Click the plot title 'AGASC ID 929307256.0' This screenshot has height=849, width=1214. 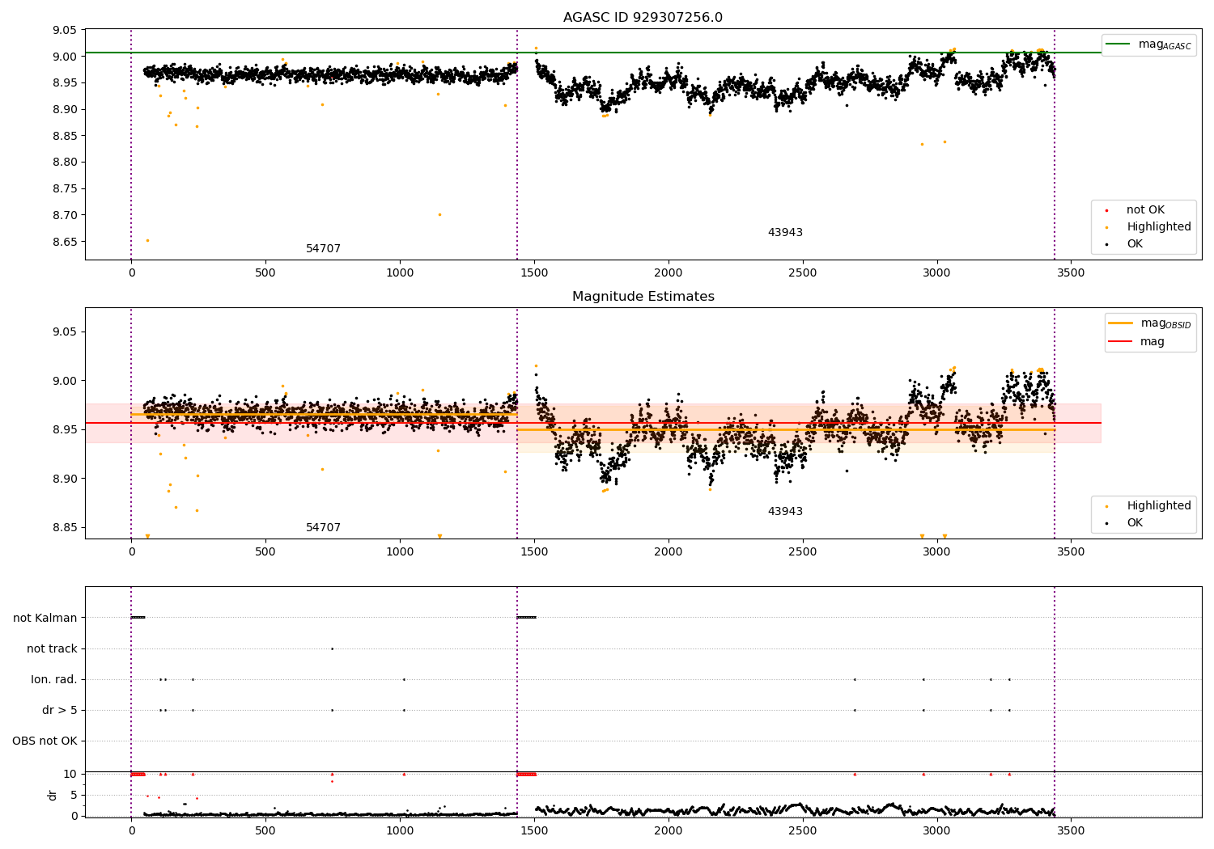(x=643, y=18)
